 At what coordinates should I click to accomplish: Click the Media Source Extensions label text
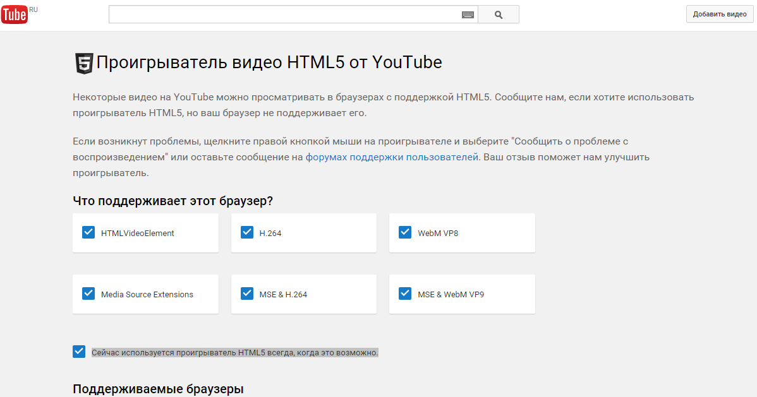pos(147,295)
